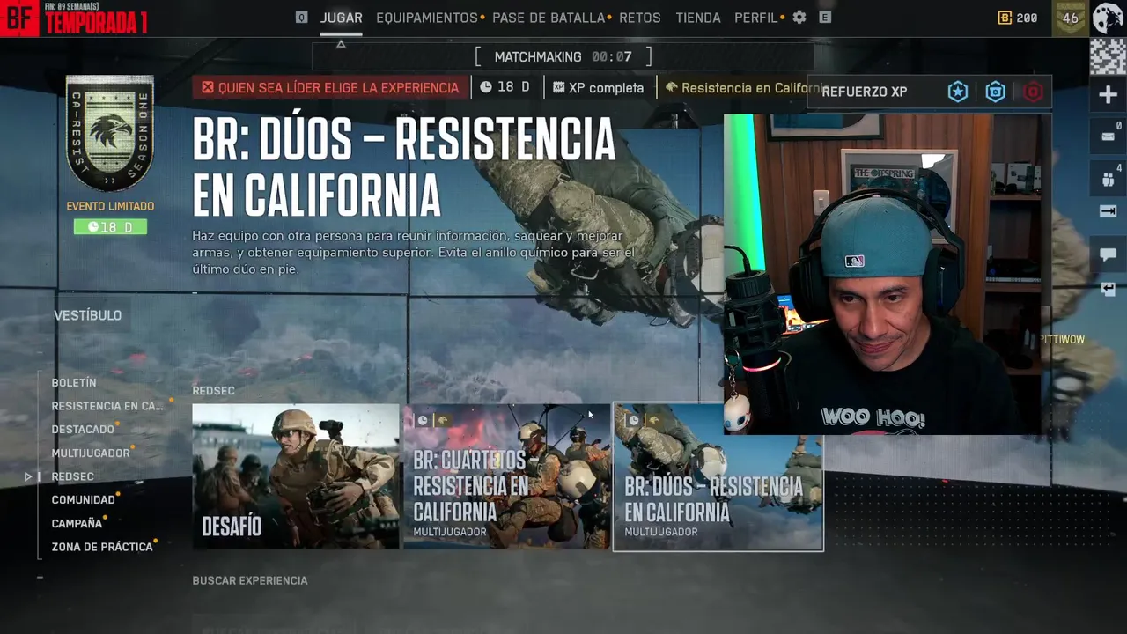Image resolution: width=1127 pixels, height=634 pixels.
Task: Collapse caret under the JUGAR tab
Action: pyautogui.click(x=341, y=43)
